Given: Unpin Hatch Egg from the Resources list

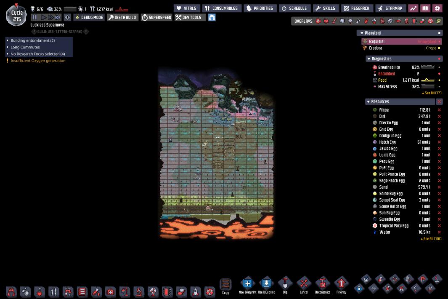Looking at the screenshot, I should pyautogui.click(x=440, y=142).
